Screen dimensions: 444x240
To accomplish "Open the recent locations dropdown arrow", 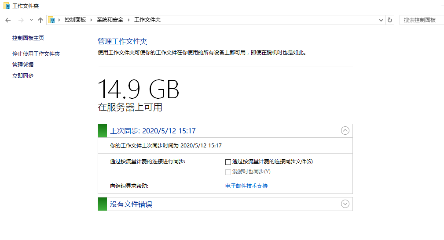I will (x=31, y=20).
